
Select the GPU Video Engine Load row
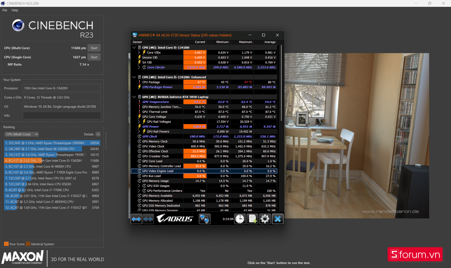coord(204,171)
